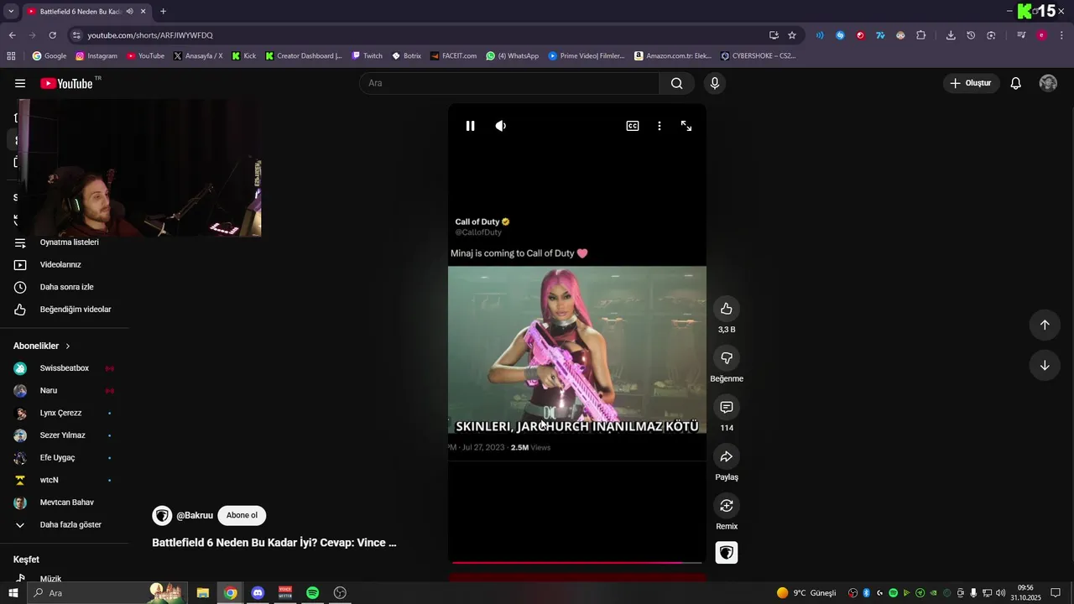The image size is (1074, 604).
Task: Expand the Abonelikler section chevron
Action: [x=68, y=346]
